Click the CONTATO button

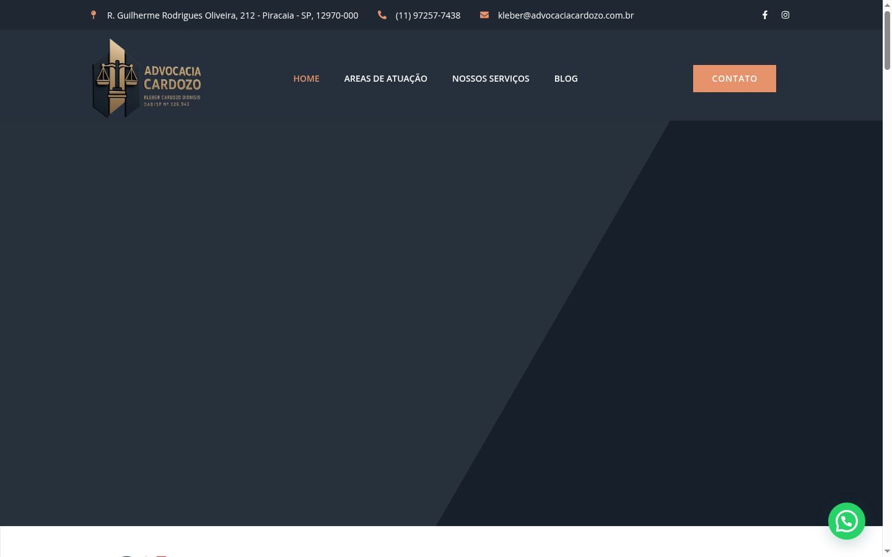[x=735, y=79]
